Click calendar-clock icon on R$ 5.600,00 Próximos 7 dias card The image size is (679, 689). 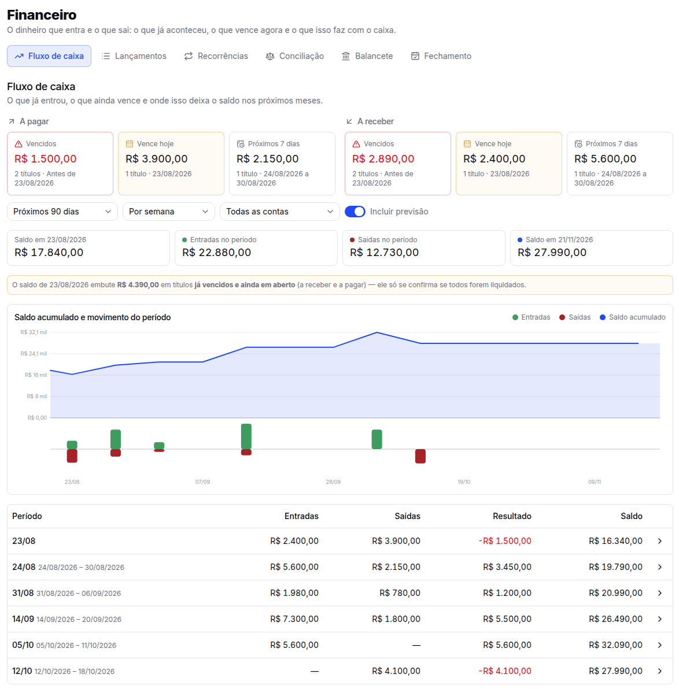coord(578,144)
